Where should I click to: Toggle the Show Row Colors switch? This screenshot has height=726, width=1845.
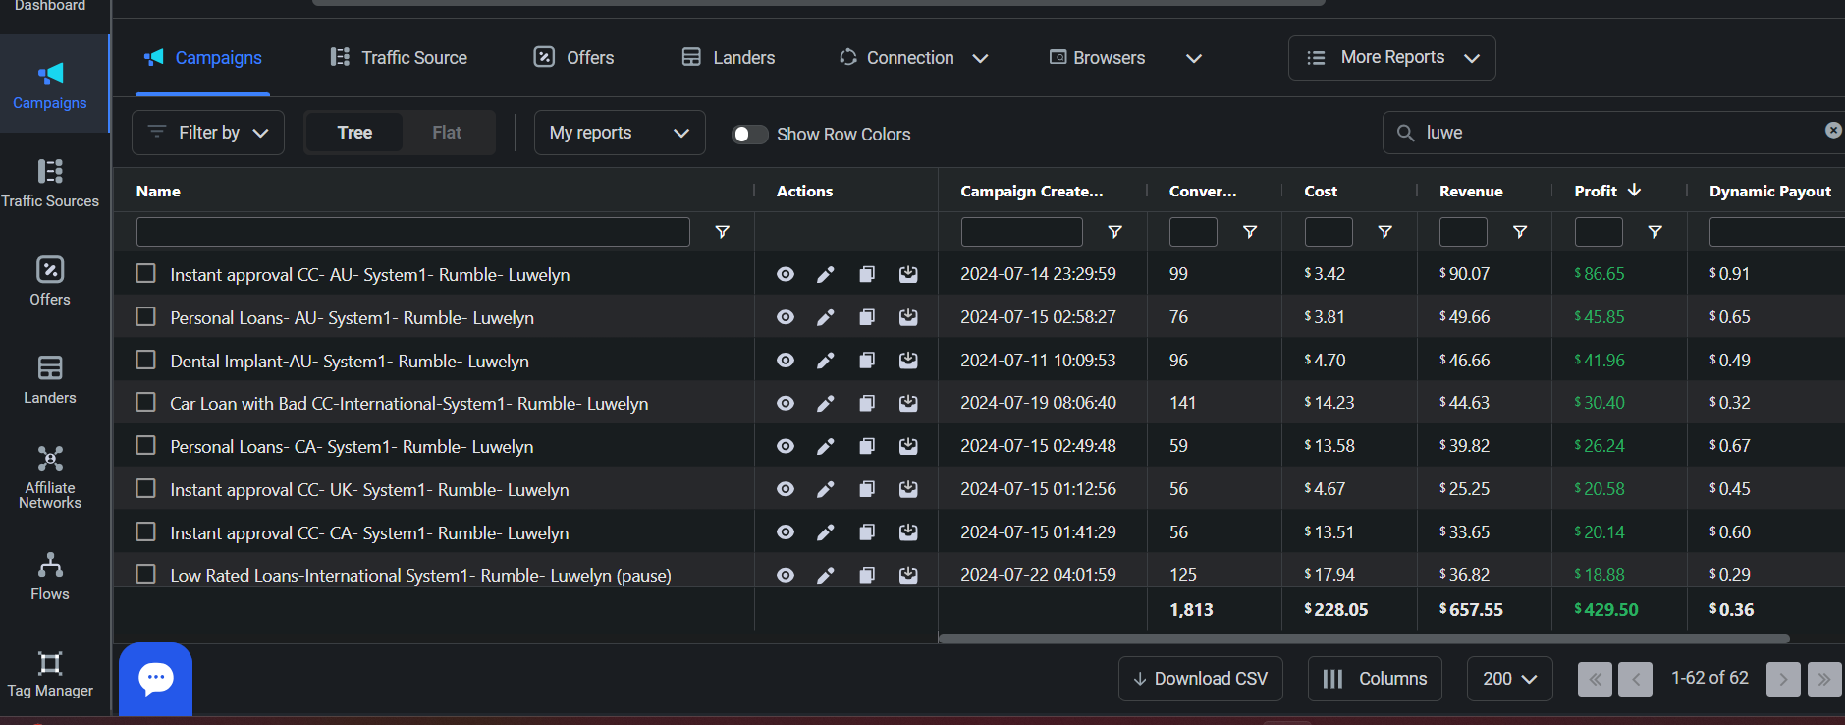(750, 135)
